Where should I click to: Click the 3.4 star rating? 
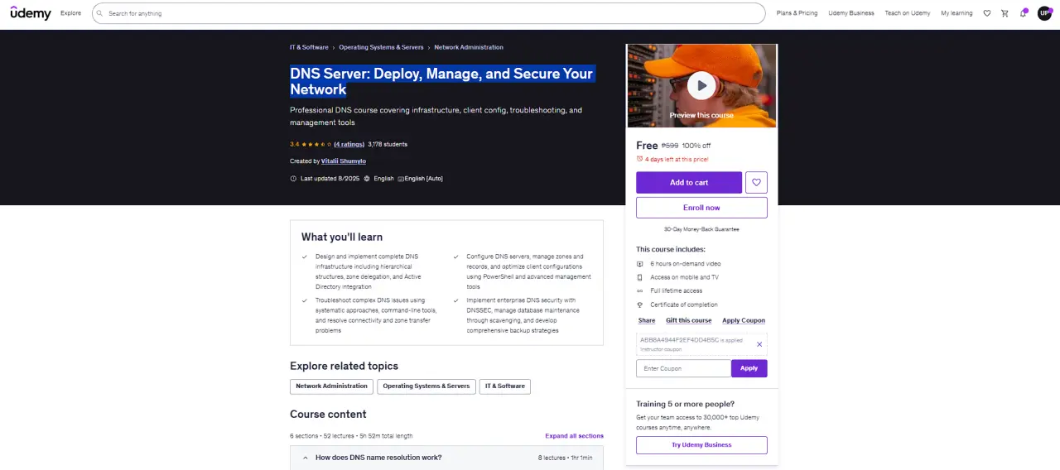pos(311,144)
